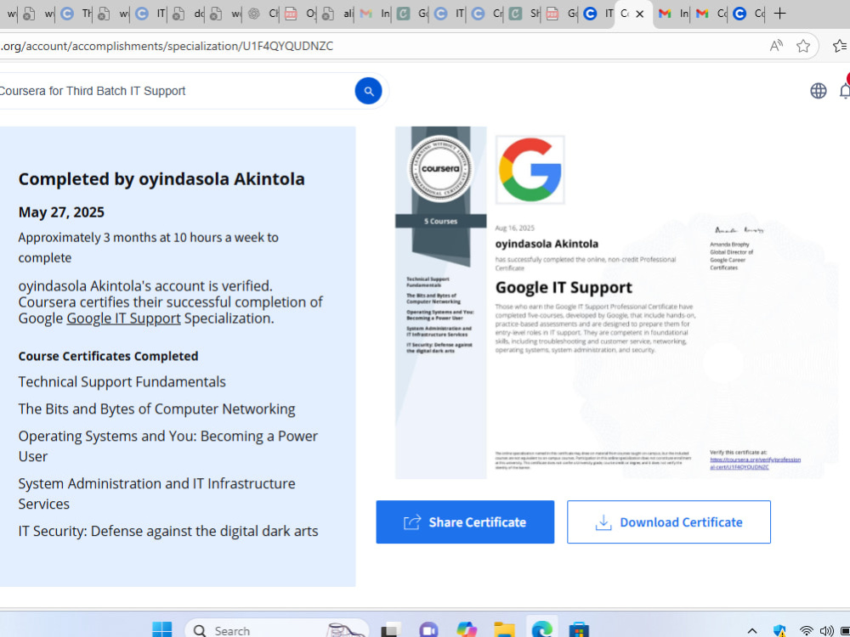Switch to the 'Sh' tab

coord(524,14)
